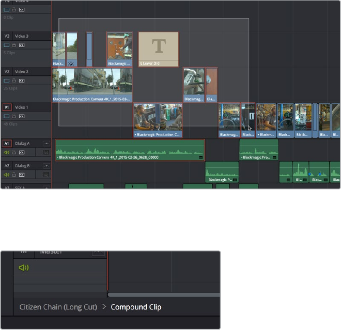This screenshot has height=330, width=341.
Task: Click the 48 Clips count on Video 1
Action: (x=10, y=124)
